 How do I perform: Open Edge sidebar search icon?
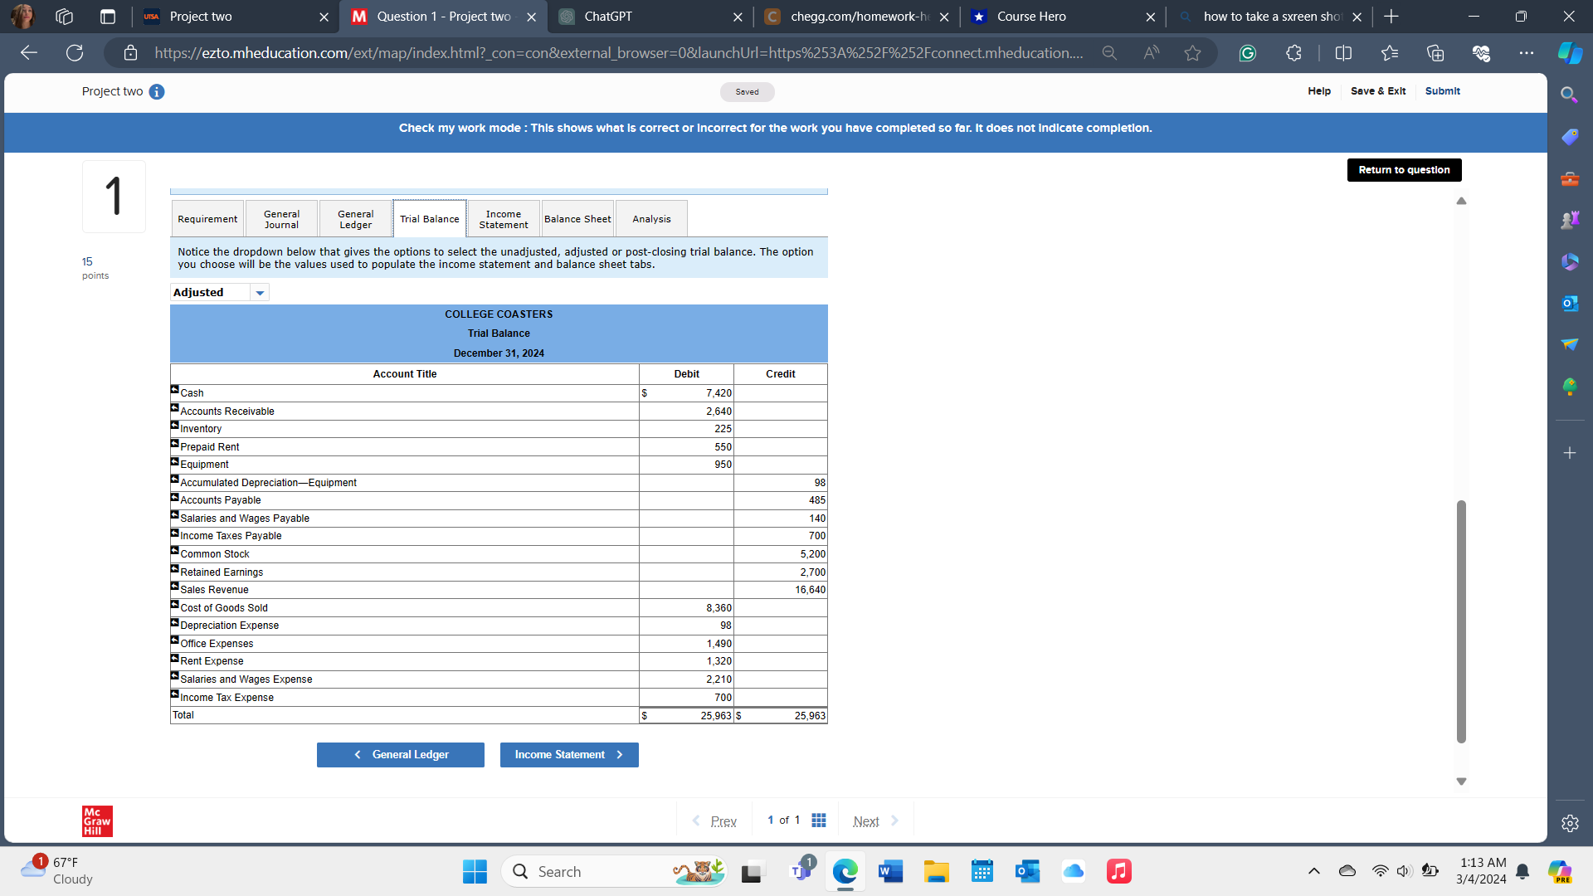[x=1569, y=95]
